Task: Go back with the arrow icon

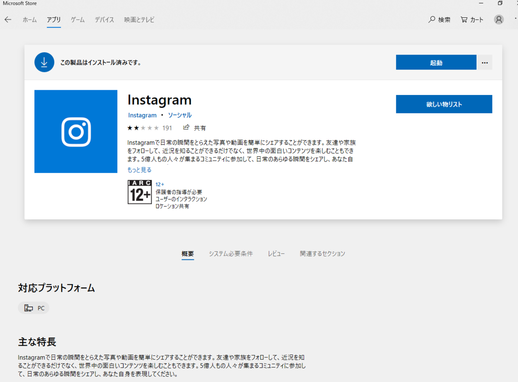Action: pos(8,19)
